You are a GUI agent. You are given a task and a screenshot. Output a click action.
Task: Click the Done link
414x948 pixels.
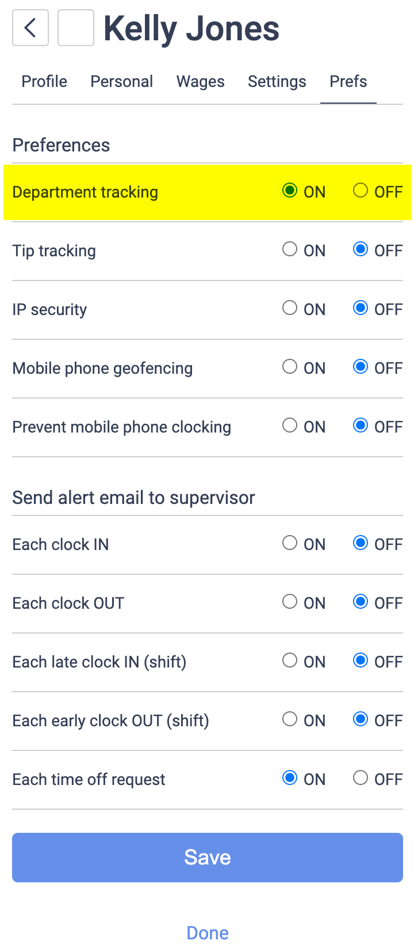pos(208,932)
